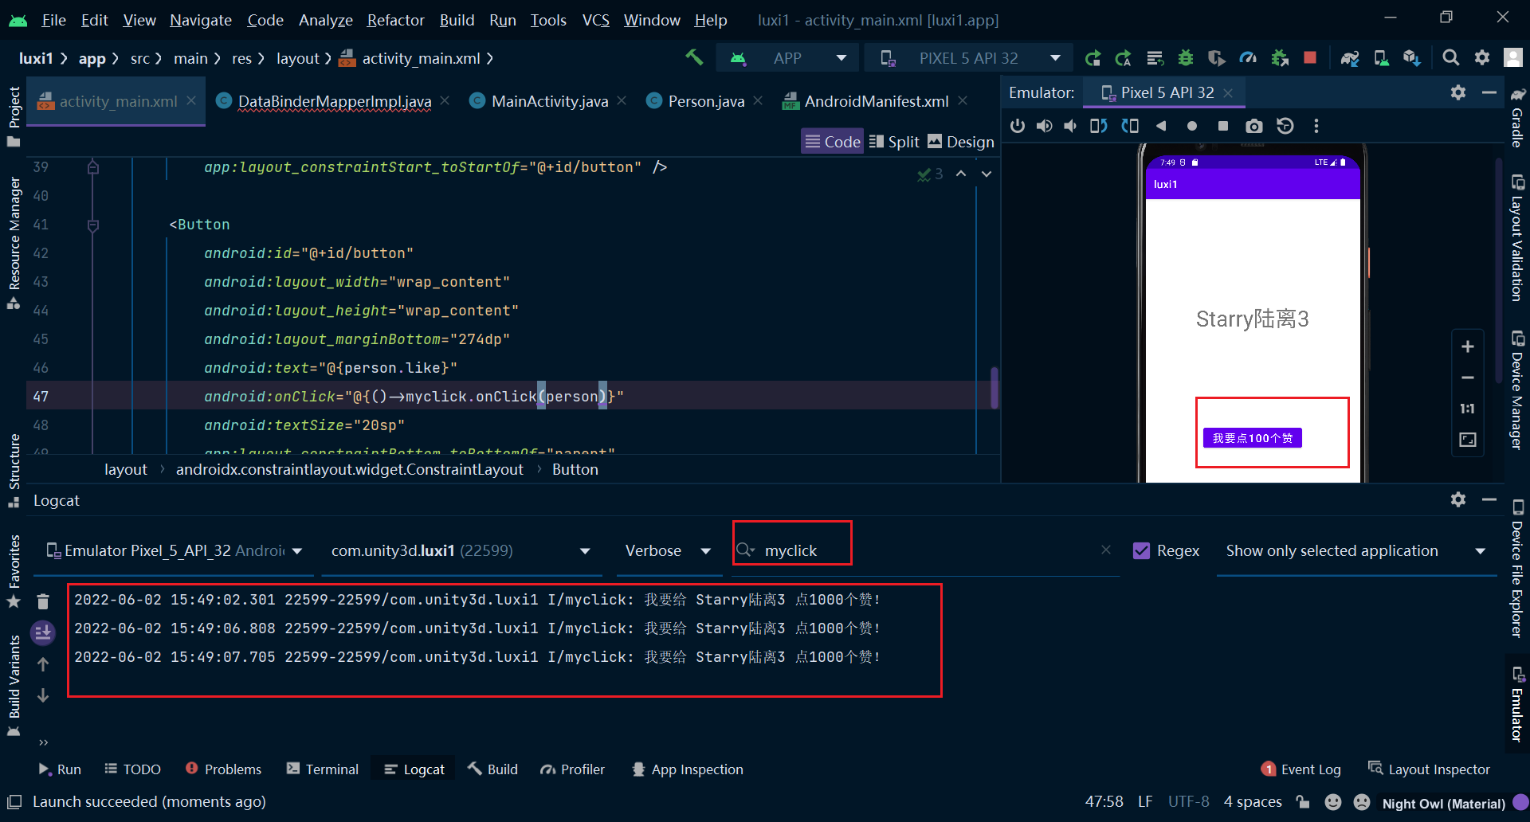Screen dimensions: 1530x822
Task: Open logcat Emulator Pixel_5_API_32 device dropdown
Action: pyautogui.click(x=175, y=550)
